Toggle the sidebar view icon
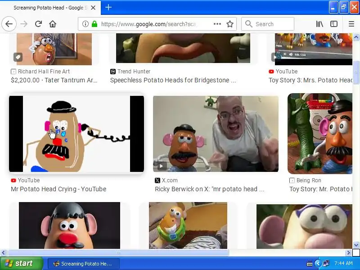Viewport: 360px width, 270px height. [333, 24]
